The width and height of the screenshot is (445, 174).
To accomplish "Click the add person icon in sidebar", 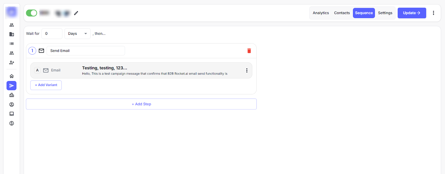I will (12, 63).
